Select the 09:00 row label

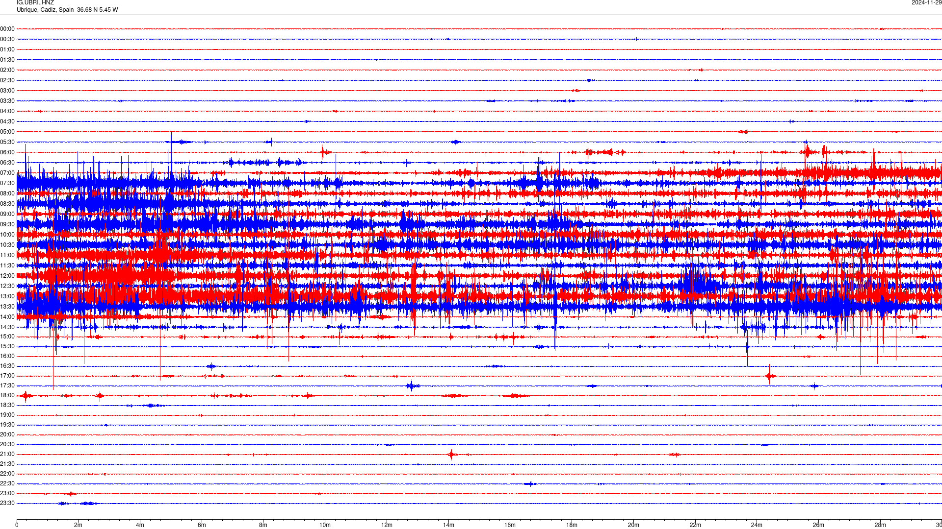(x=7, y=214)
